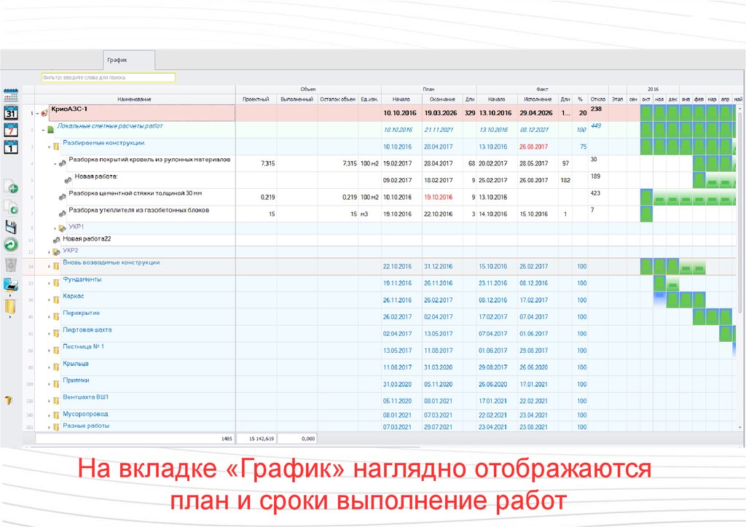The height and width of the screenshot is (527, 746).
Task: Expand the Каркас section arrow
Action: [x=49, y=300]
